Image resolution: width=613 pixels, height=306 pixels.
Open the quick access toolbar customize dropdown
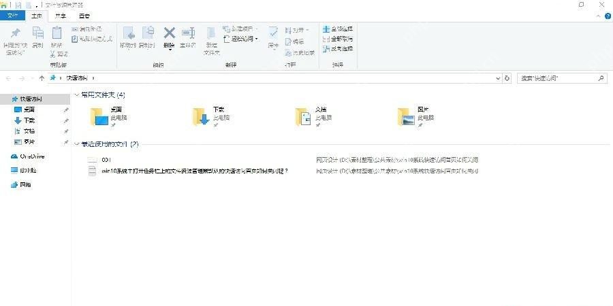point(36,5)
